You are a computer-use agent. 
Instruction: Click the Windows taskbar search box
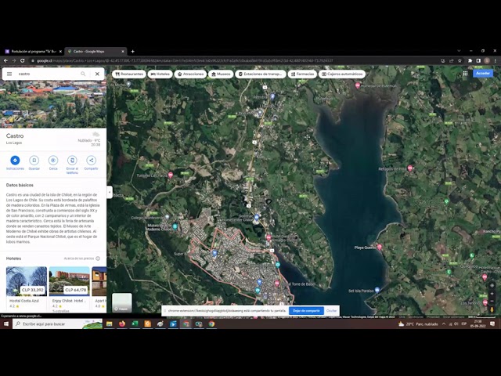pos(58,324)
